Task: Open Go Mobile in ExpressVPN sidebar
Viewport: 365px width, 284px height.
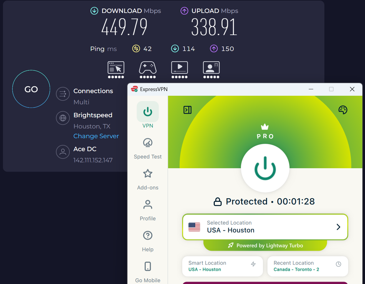Action: click(x=148, y=272)
